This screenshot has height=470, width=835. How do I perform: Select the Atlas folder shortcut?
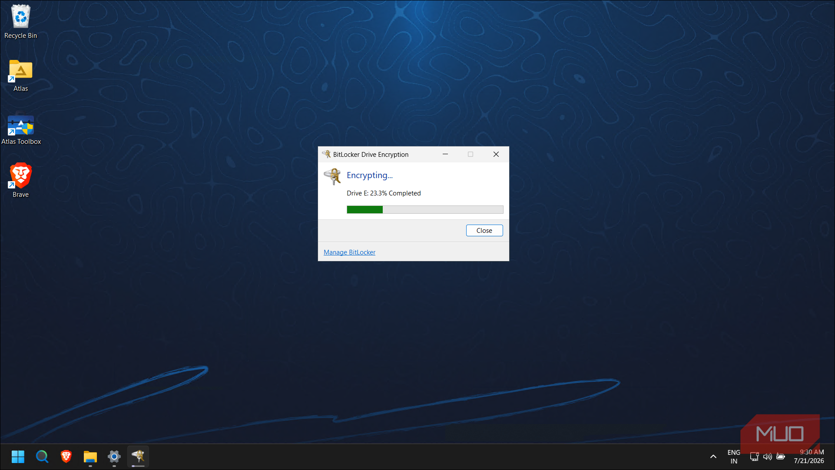(20, 76)
